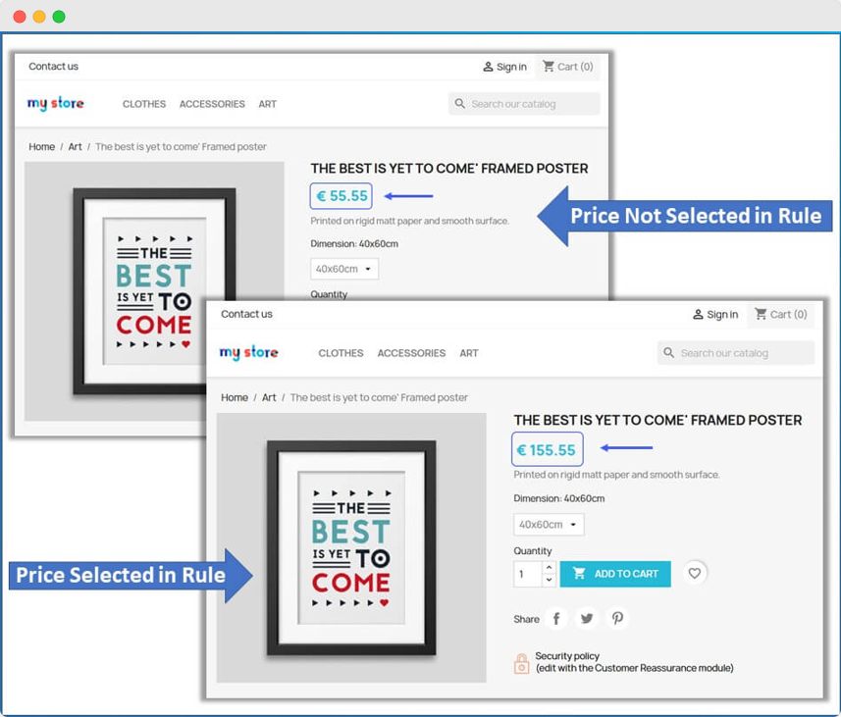Decrease quantity with the down arrow

point(549,581)
